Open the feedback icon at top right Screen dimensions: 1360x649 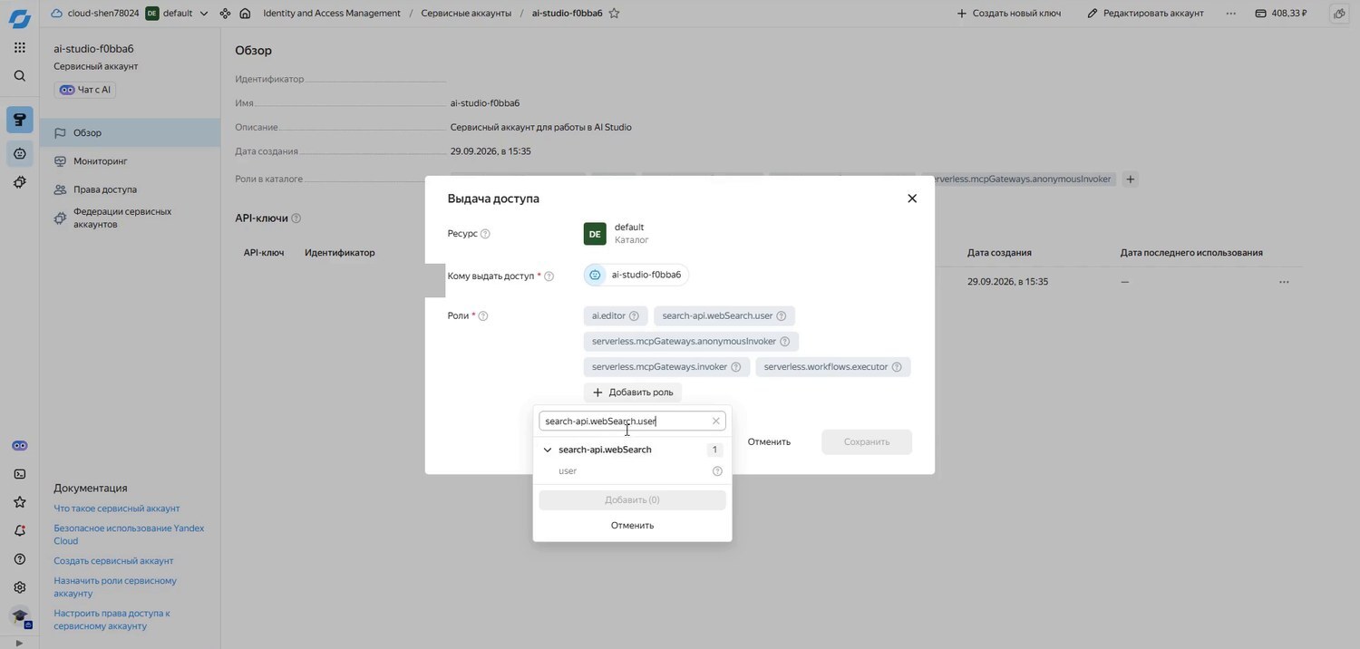(x=1338, y=14)
